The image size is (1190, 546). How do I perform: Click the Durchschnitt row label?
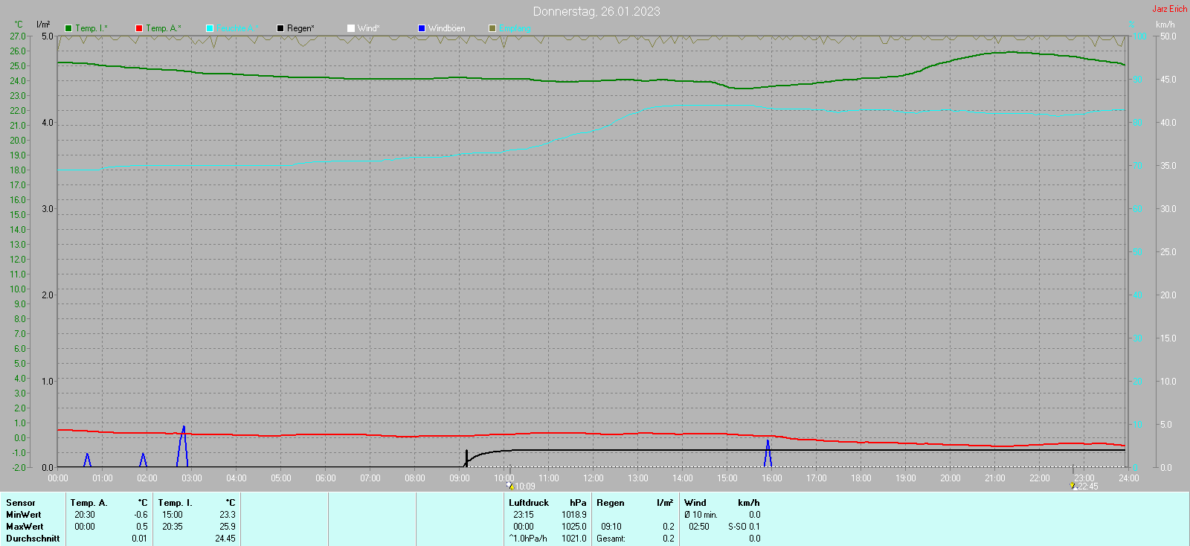33,539
